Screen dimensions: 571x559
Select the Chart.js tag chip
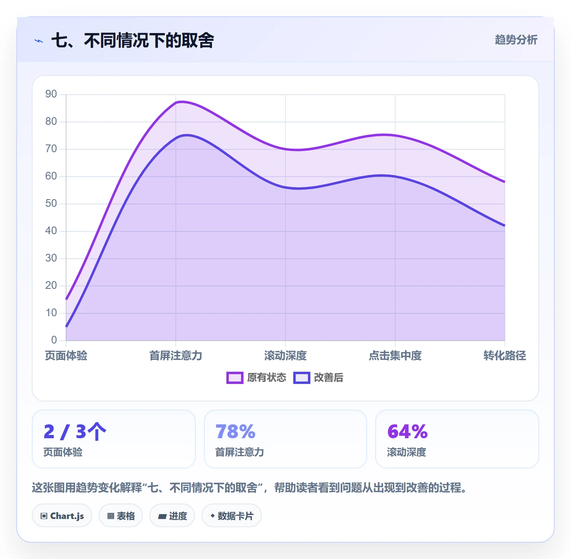(62, 516)
